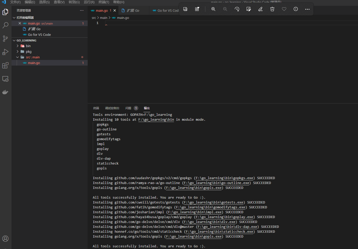Click the main.go breadcrumb segment
This screenshot has height=249, width=358.
point(123,18)
